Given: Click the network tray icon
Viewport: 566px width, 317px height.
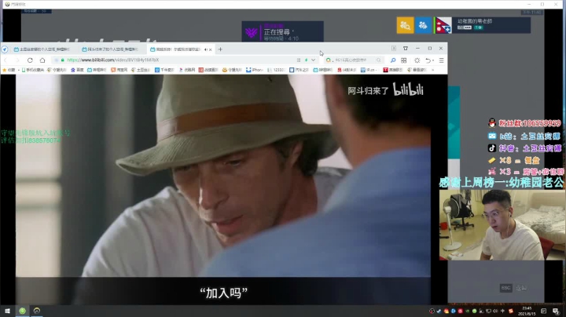Looking at the screenshot, I should tap(488, 311).
